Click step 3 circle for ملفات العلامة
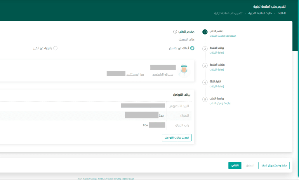The image size is (299, 180). tap(205, 66)
